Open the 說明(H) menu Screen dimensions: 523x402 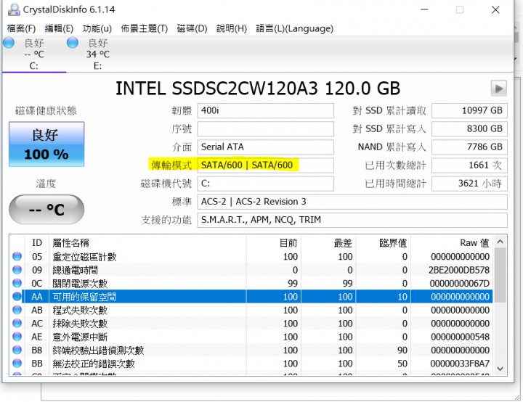click(x=232, y=29)
